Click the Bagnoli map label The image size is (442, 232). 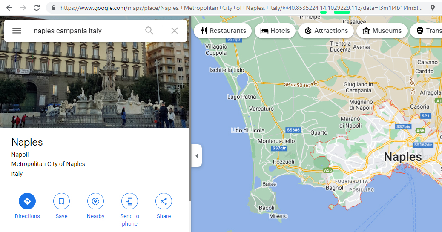[x=335, y=188]
